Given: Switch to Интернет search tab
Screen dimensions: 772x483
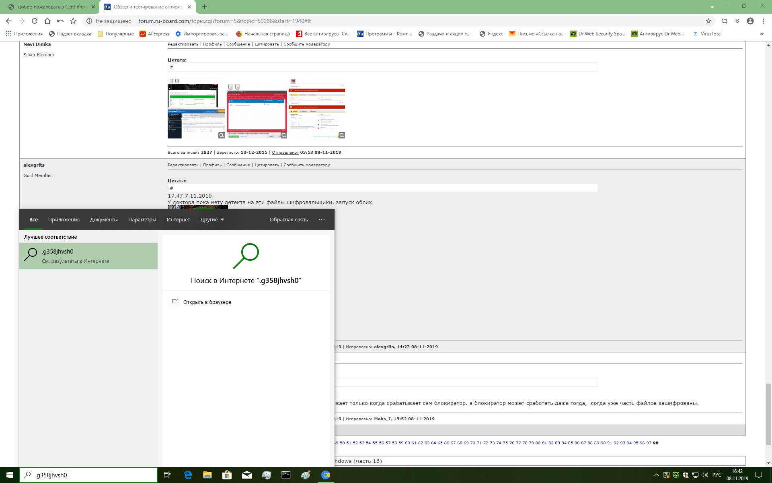Looking at the screenshot, I should point(178,219).
